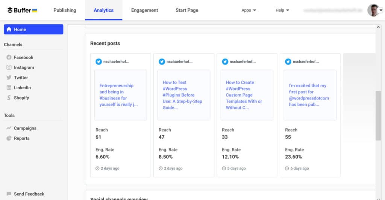The image size is (385, 200).
Task: Click Twitter icon on I'm excited post card
Action: [288, 62]
